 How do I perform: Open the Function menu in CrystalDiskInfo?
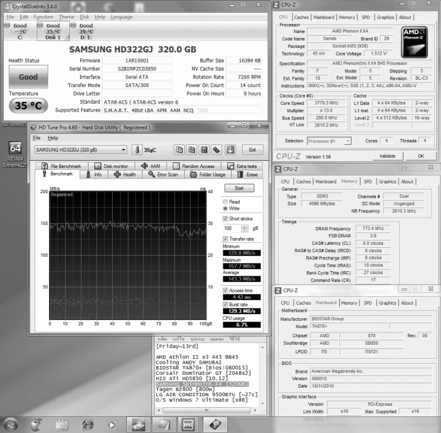[43, 17]
